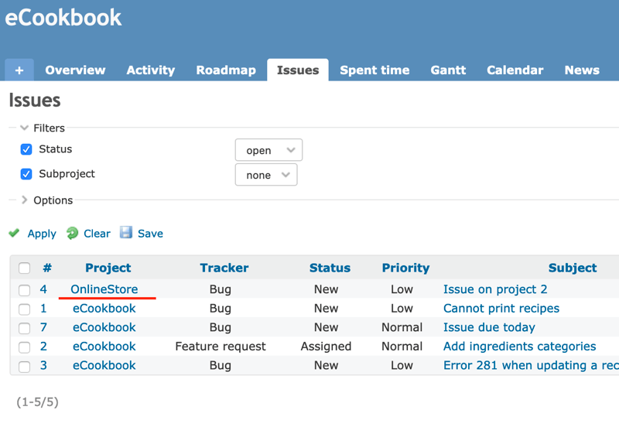The height and width of the screenshot is (427, 619).
Task: Sort by the Tracker column header
Action: pyautogui.click(x=224, y=268)
